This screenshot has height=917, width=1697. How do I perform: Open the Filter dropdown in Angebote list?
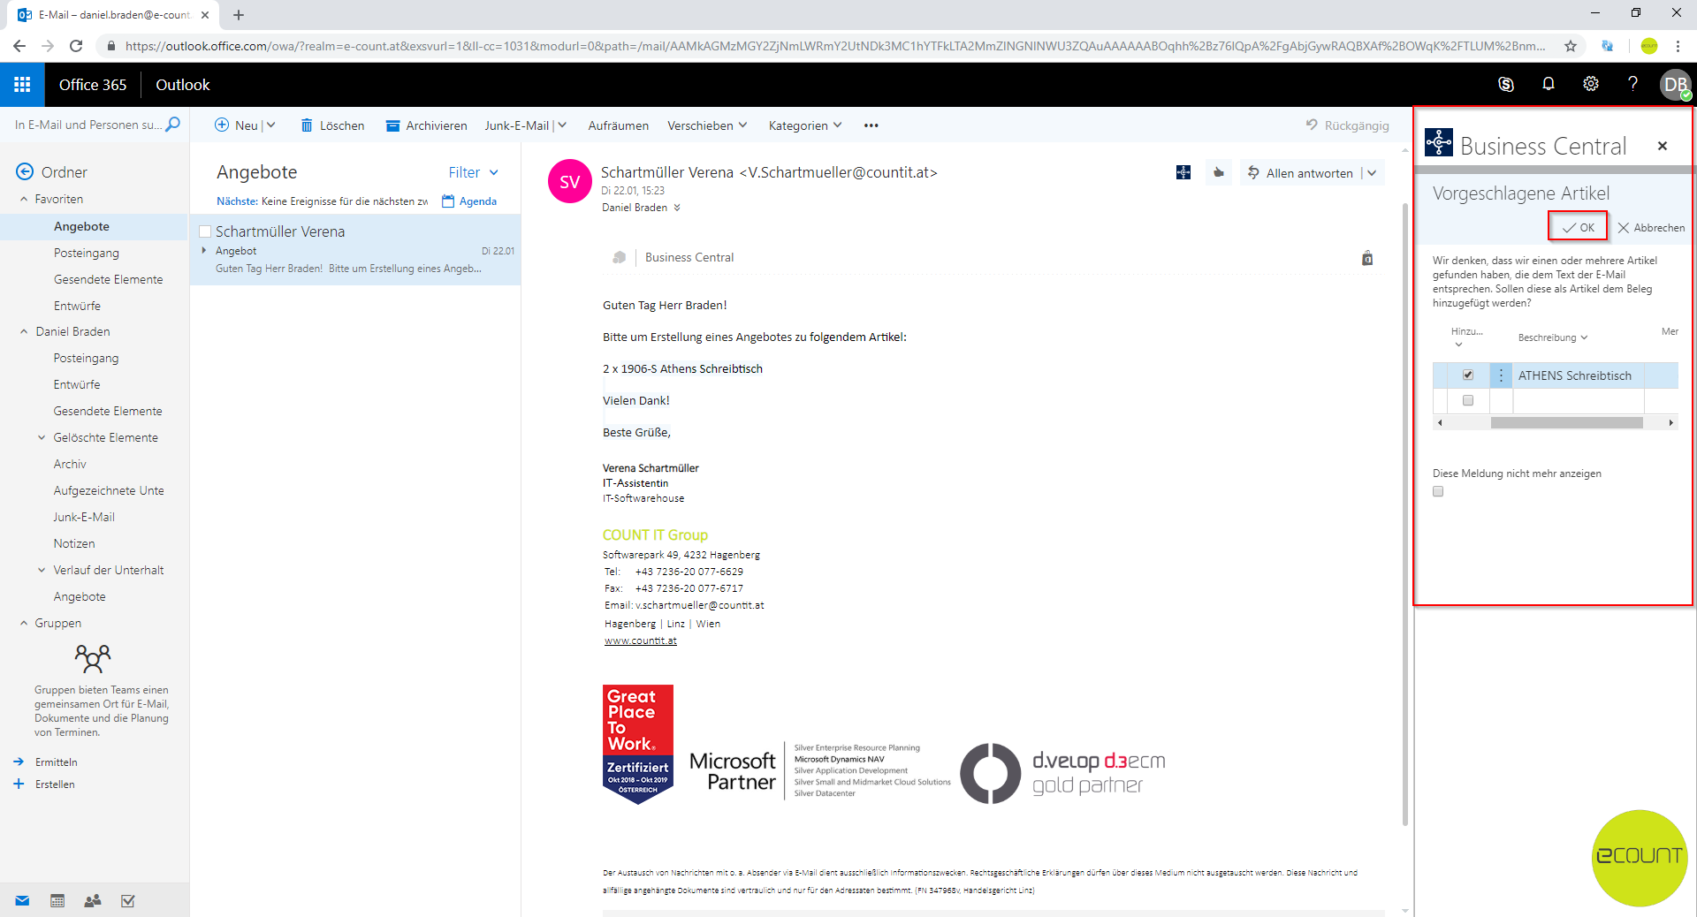coord(474,172)
